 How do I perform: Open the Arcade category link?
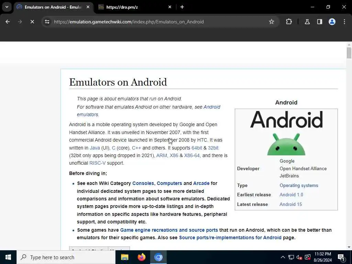click(x=201, y=184)
